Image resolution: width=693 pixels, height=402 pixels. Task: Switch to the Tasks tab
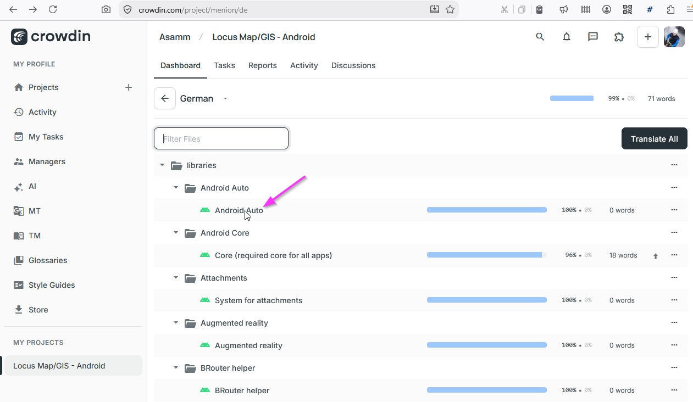pos(224,65)
